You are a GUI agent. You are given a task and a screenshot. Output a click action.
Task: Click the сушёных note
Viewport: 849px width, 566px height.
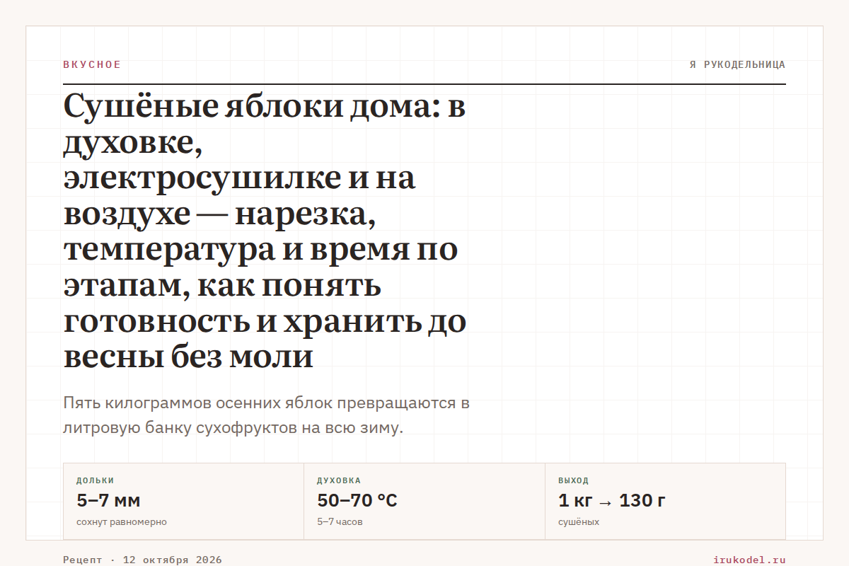(x=579, y=522)
